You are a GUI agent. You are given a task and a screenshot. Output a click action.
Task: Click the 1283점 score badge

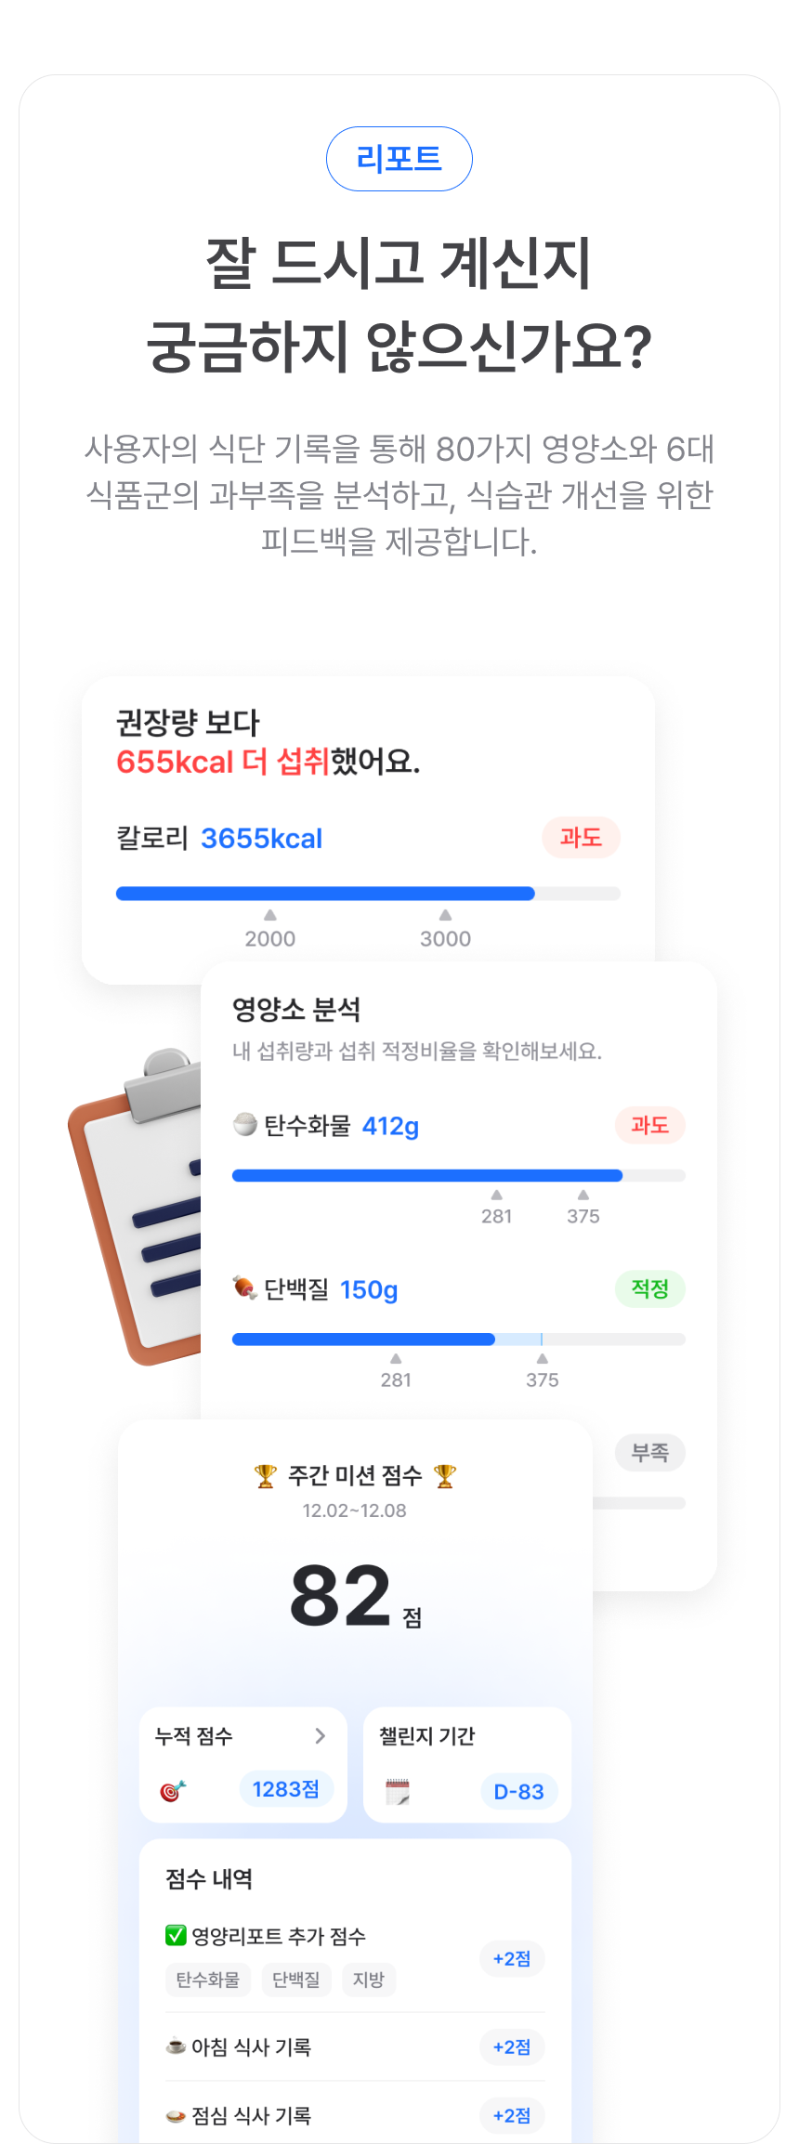pos(286,1789)
